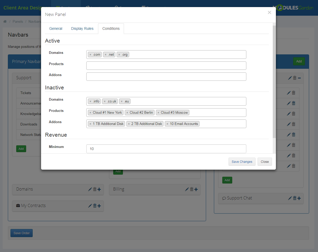Go to home via breadcrumb house icon
Image resolution: width=318 pixels, height=252 pixels.
(5, 21)
